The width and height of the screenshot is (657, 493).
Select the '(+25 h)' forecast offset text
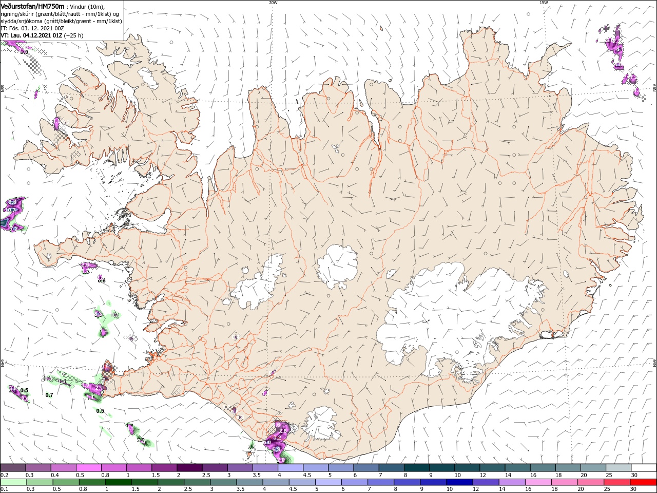click(x=74, y=35)
